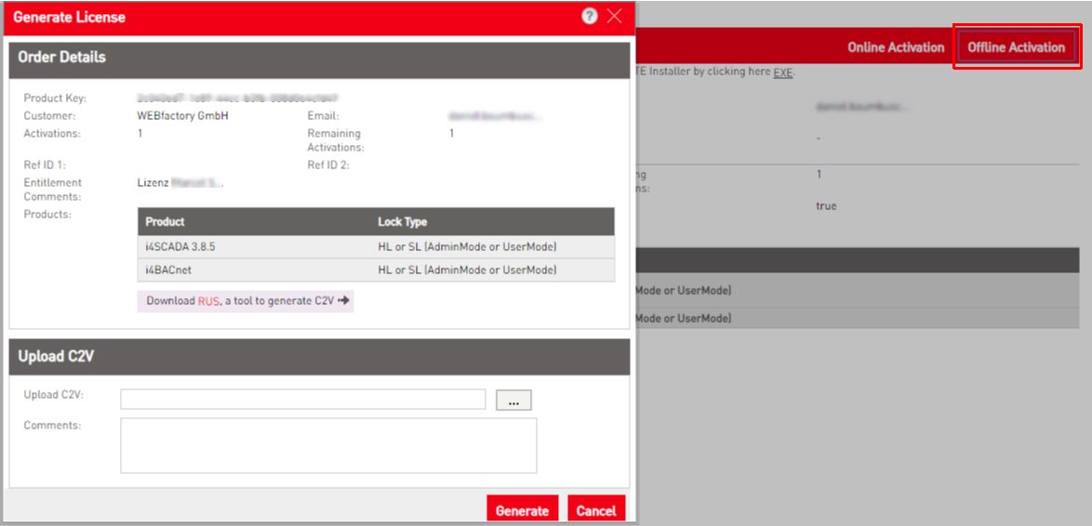Close the Generate License dialog

(x=614, y=17)
